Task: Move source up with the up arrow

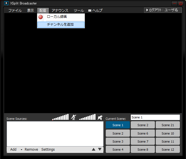Action: click(x=94, y=149)
